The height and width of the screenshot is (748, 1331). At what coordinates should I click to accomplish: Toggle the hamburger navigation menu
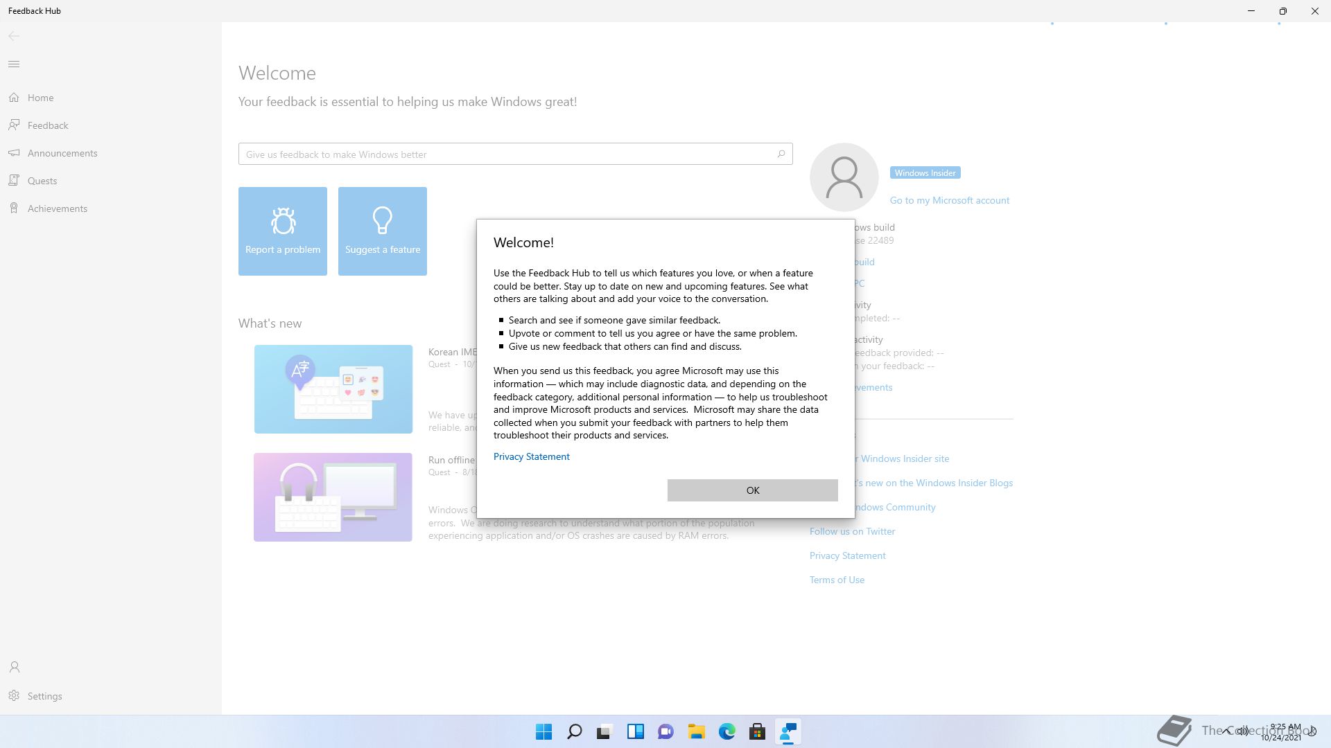14,64
